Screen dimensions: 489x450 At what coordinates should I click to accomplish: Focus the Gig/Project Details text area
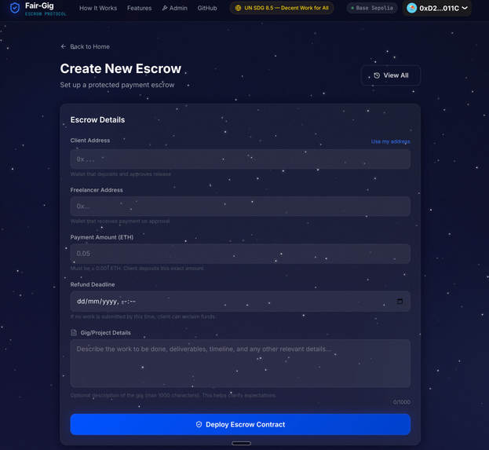pyautogui.click(x=240, y=364)
